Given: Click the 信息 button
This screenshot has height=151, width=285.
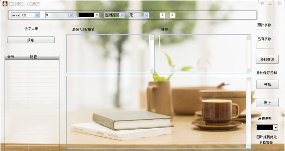Looking at the screenshot, I should (x=31, y=40).
